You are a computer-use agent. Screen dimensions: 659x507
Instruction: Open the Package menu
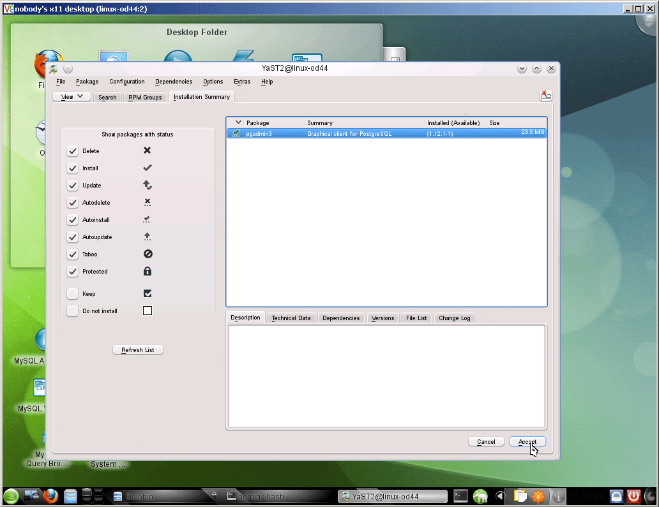(87, 82)
